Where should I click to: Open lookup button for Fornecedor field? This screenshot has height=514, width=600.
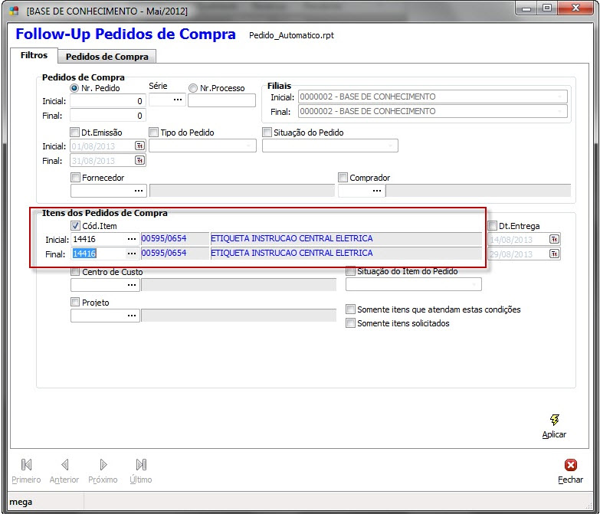139,191
